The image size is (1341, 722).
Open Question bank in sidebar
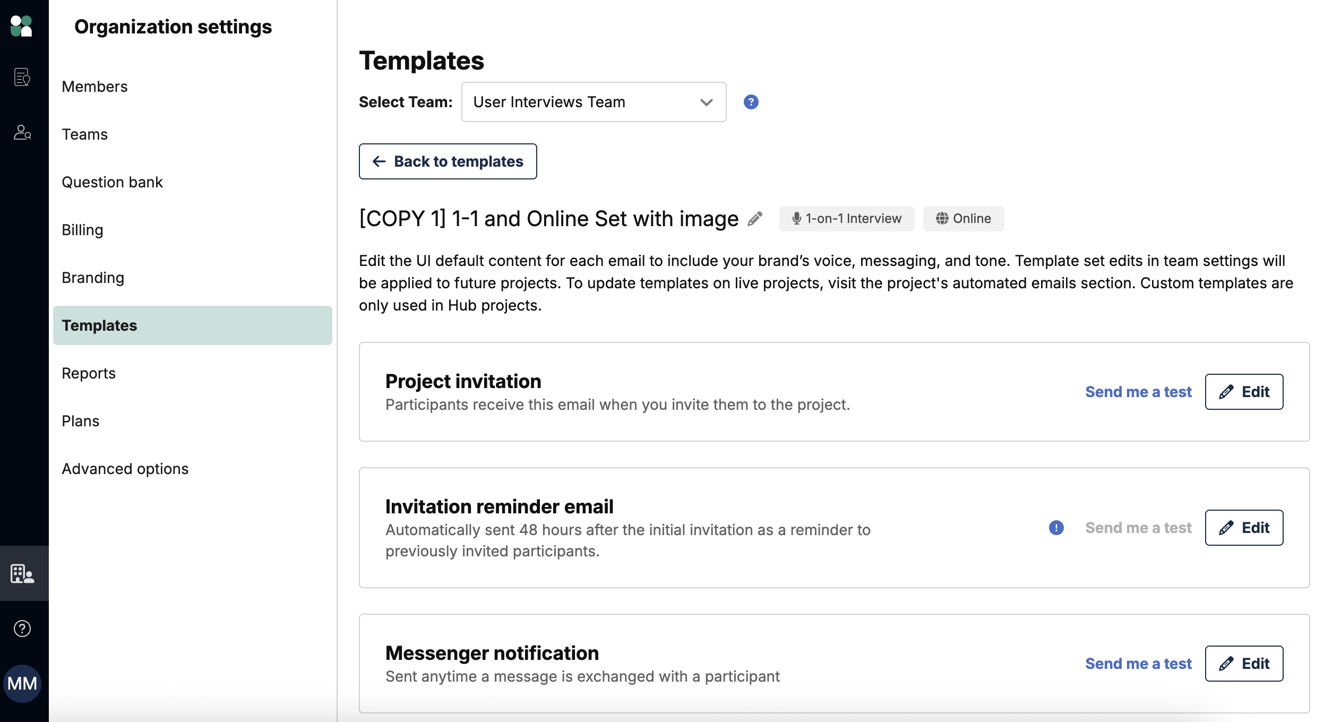tap(112, 182)
